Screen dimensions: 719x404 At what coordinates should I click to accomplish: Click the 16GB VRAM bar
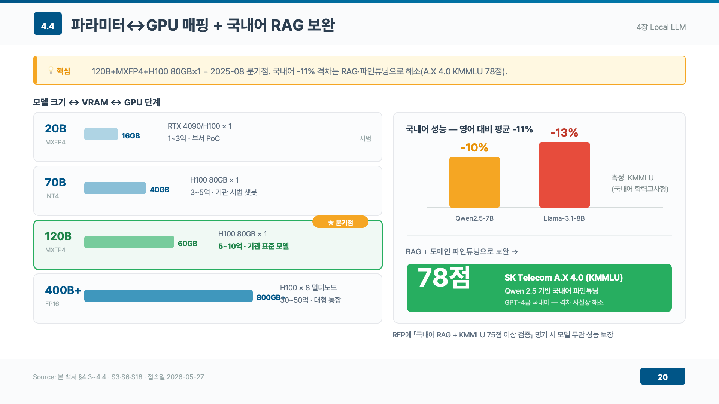pyautogui.click(x=101, y=134)
